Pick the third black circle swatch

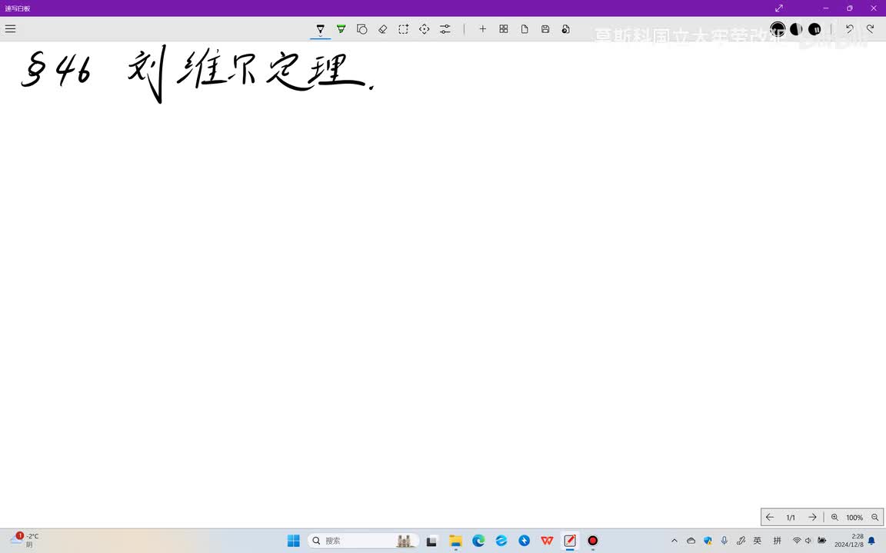(814, 28)
